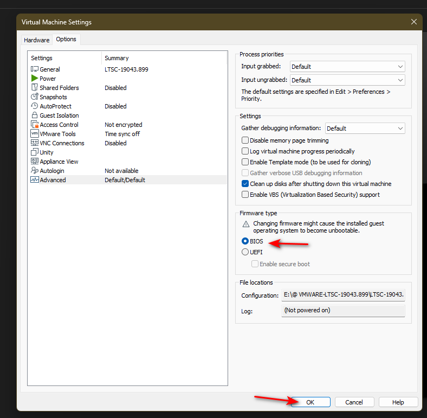Select the VMware Tools row label
Screen dimensions: 427x418
[x=57, y=134]
